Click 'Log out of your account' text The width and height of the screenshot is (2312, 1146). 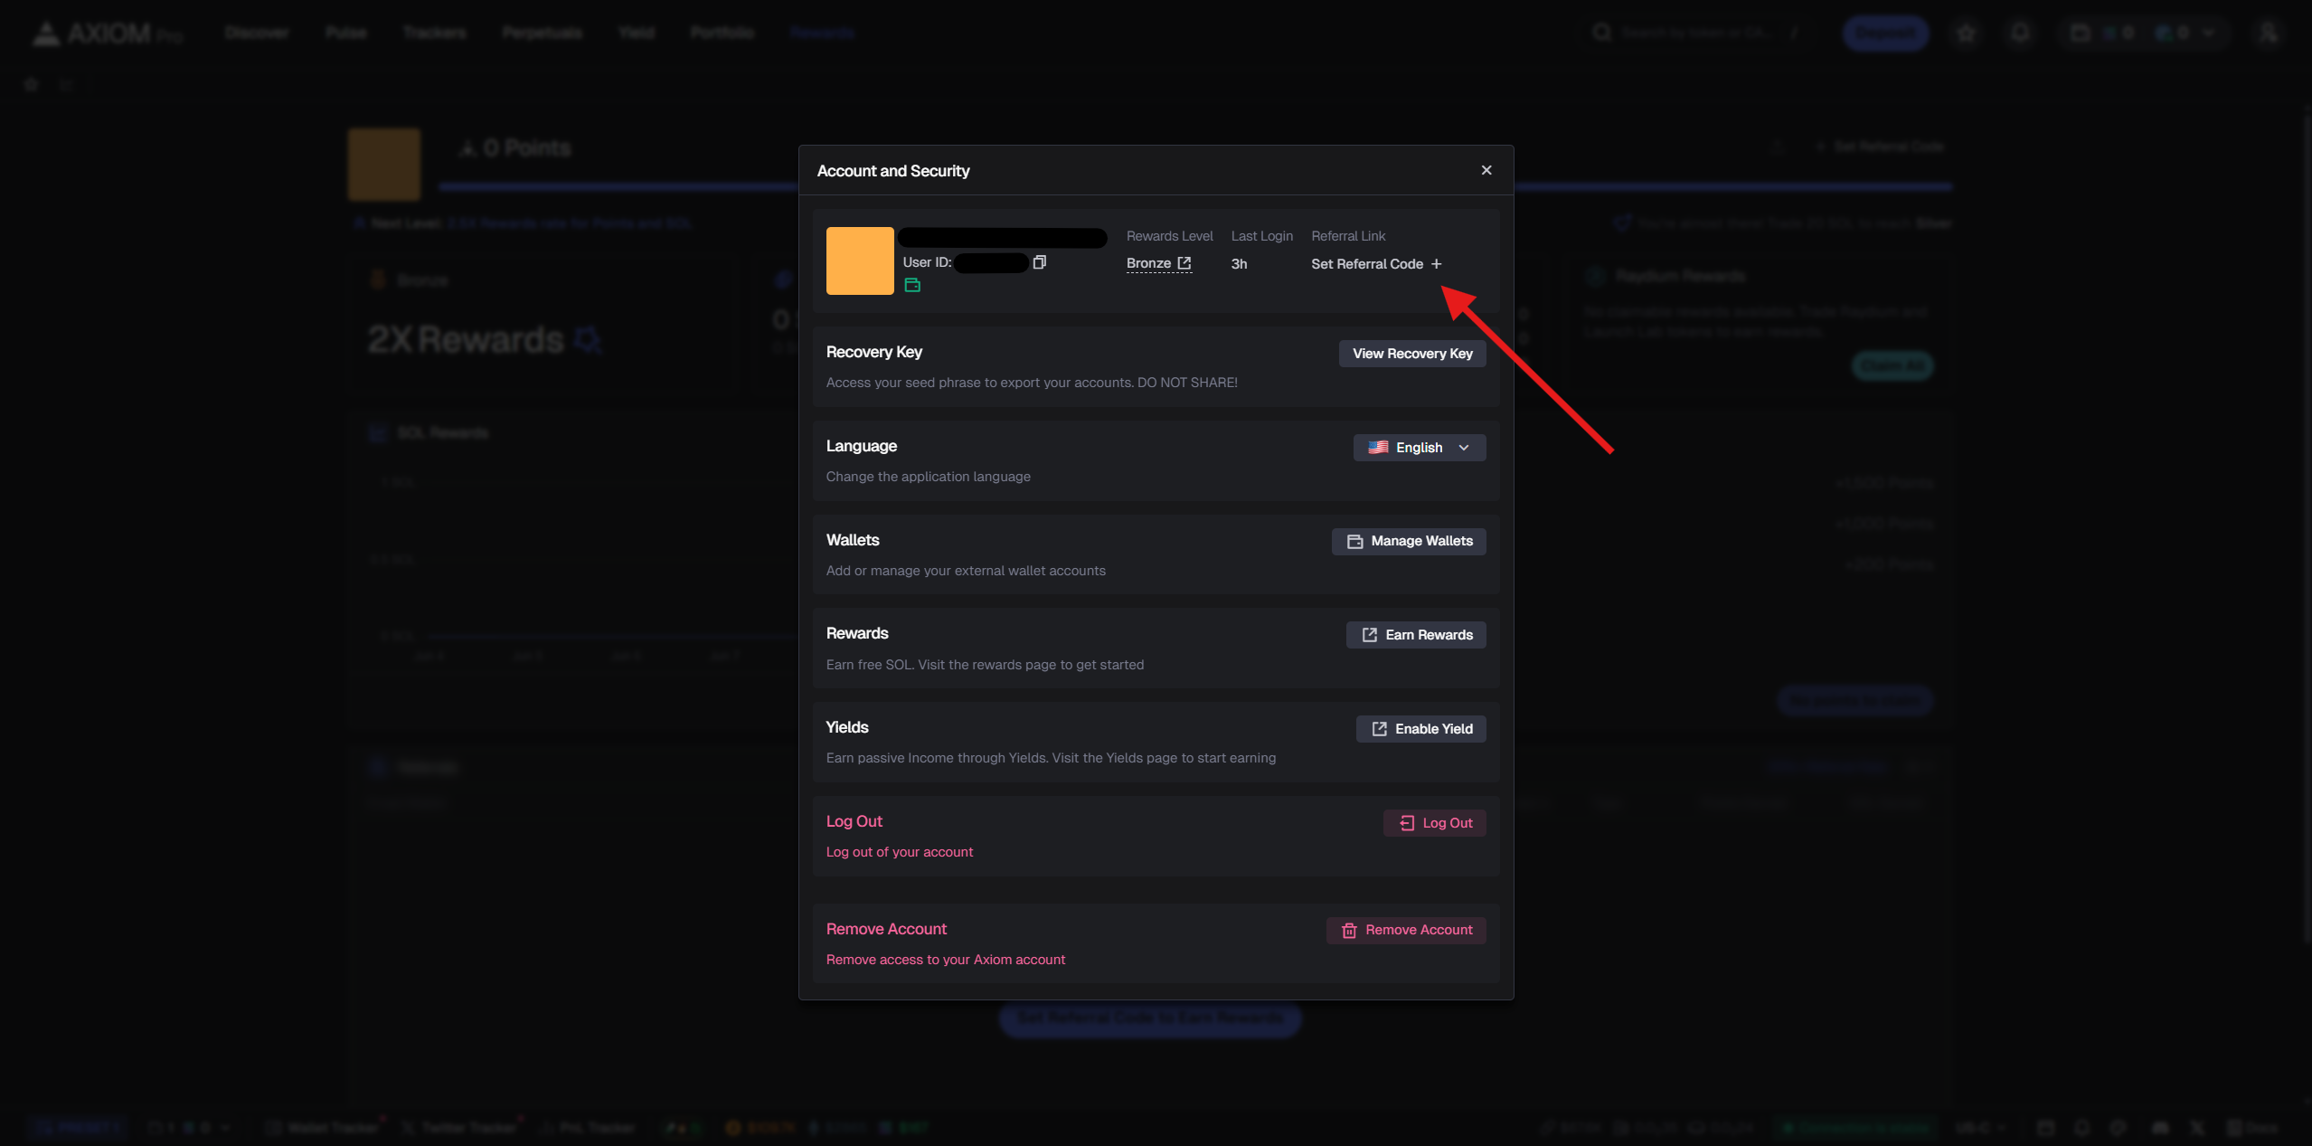[x=899, y=852]
